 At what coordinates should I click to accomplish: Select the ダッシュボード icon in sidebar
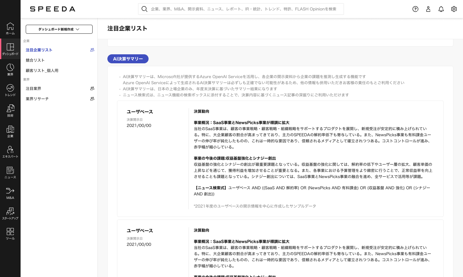click(10, 49)
